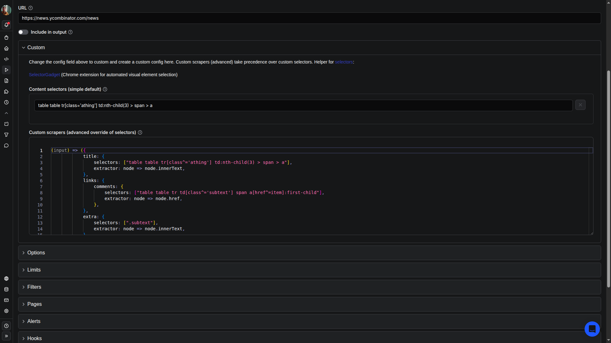Click the page's vertical scrollbar thumb

(x=608, y=178)
